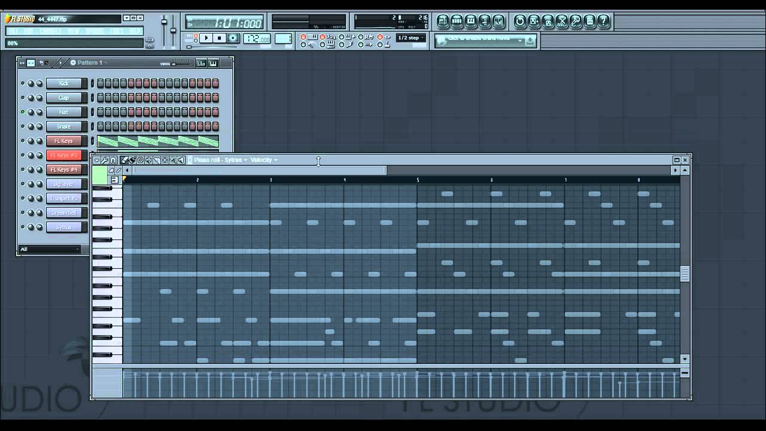
Task: Choose the Select tool in piano roll
Action: click(165, 160)
